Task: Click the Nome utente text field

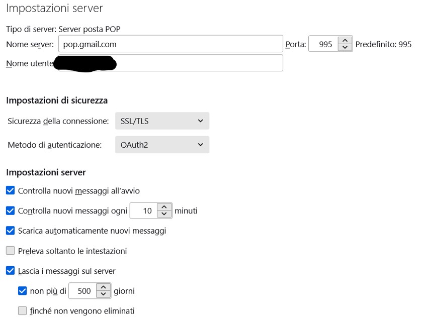Action: pos(171,63)
